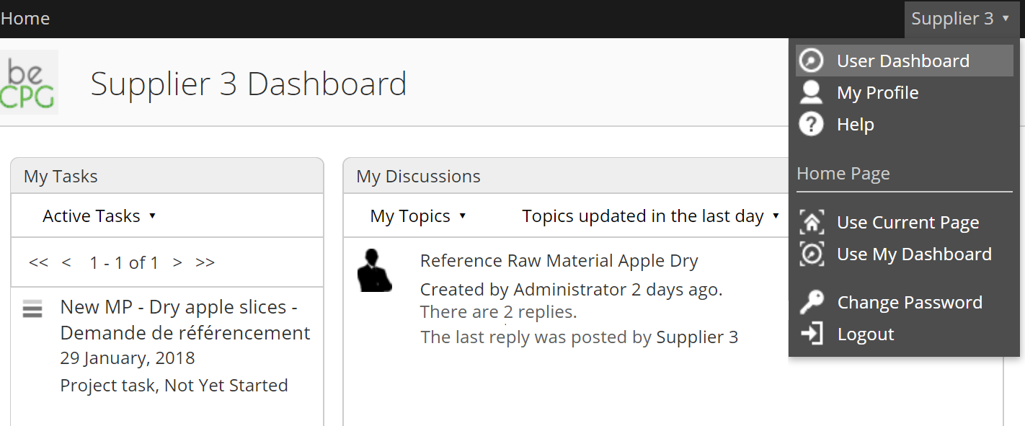The height and width of the screenshot is (426, 1025).
Task: Open Topics updated in the last day dropdown
Action: [x=651, y=216]
